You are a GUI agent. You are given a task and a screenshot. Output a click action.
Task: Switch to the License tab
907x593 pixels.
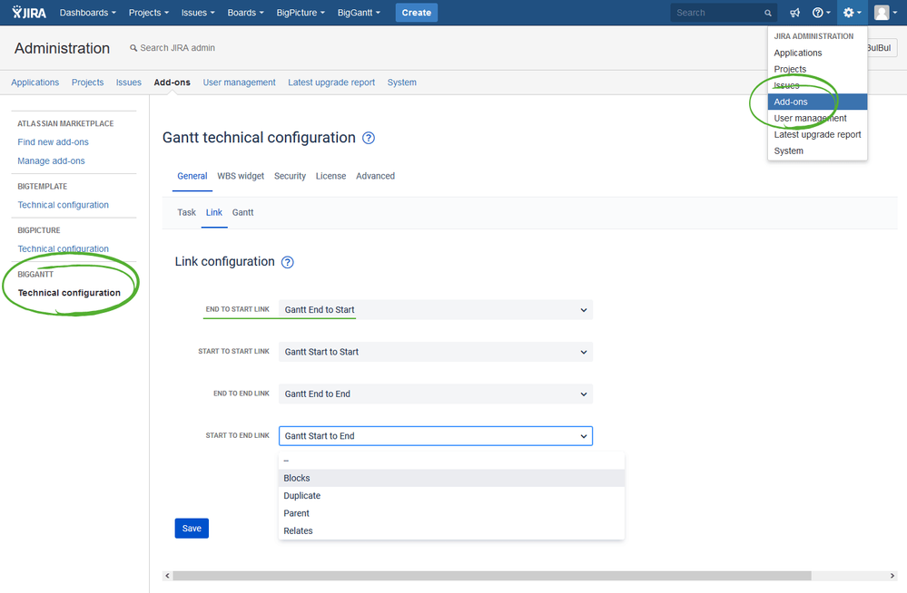tap(330, 176)
